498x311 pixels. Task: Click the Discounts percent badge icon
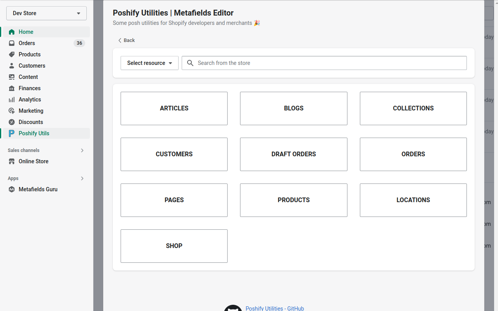[x=12, y=122]
